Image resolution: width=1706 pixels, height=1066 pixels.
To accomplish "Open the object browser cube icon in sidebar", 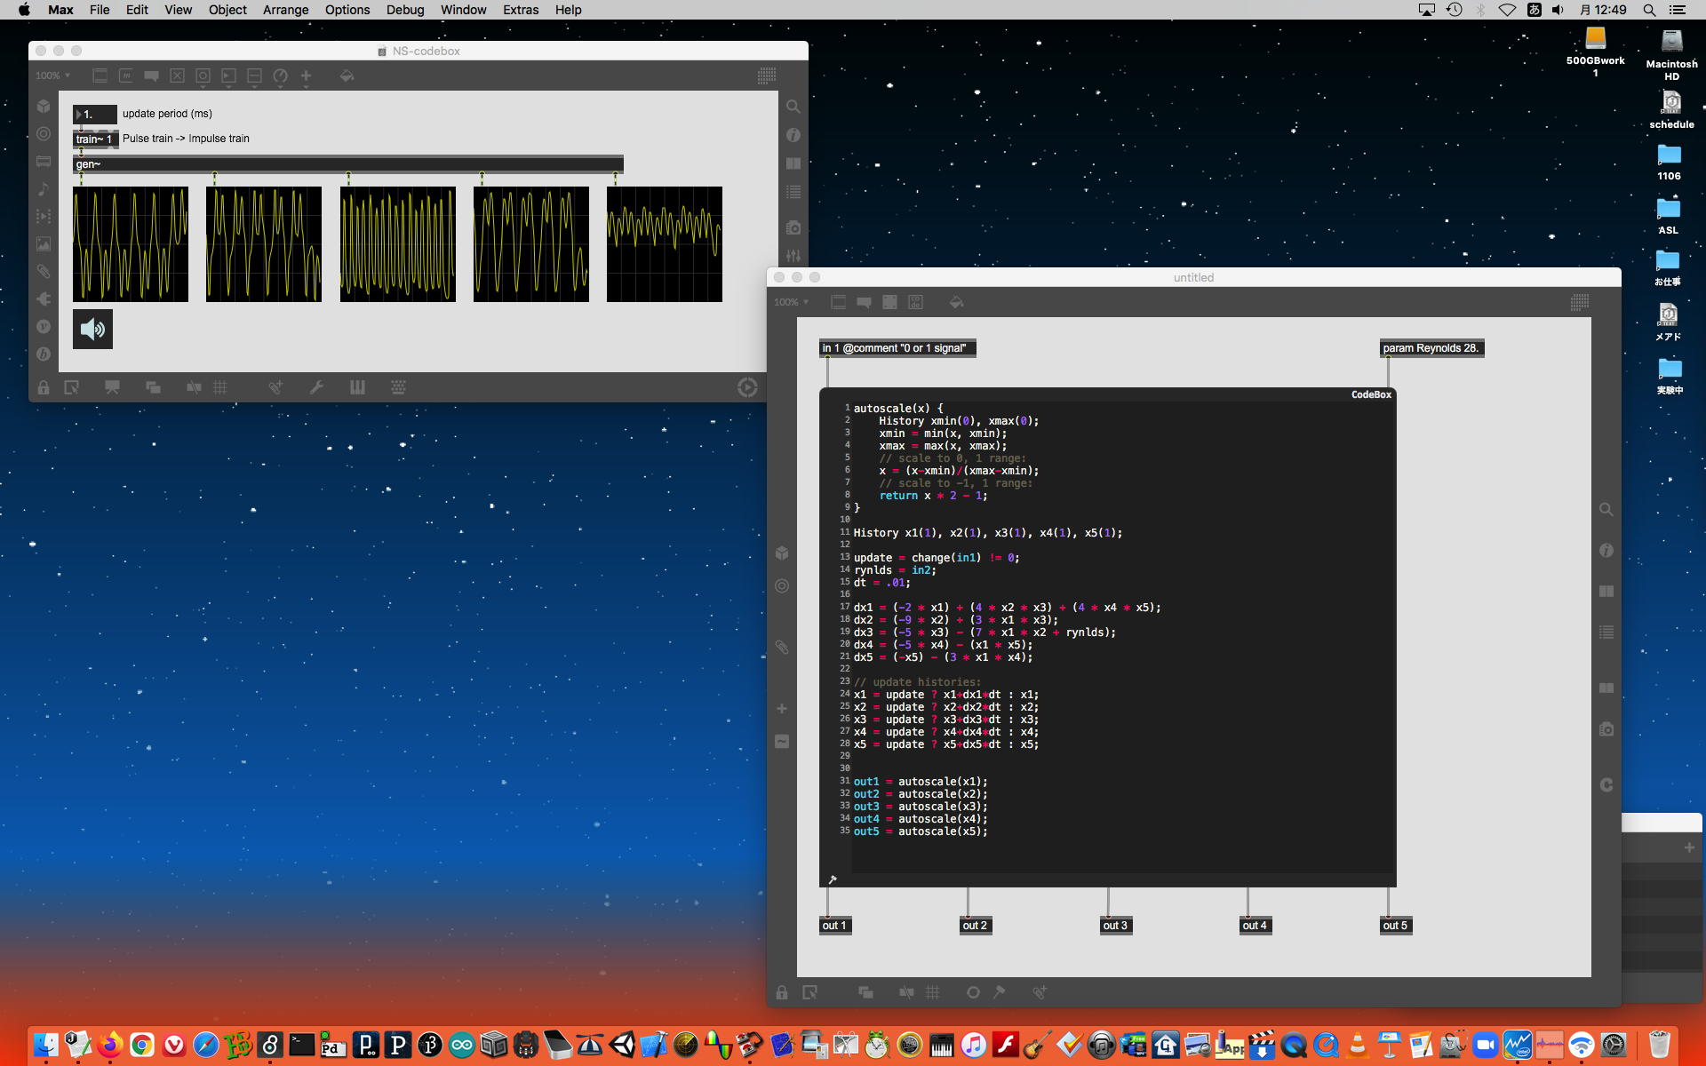I will click(44, 107).
